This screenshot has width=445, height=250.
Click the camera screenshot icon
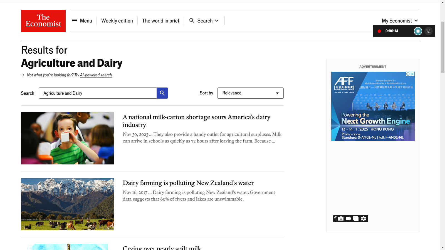click(x=341, y=219)
